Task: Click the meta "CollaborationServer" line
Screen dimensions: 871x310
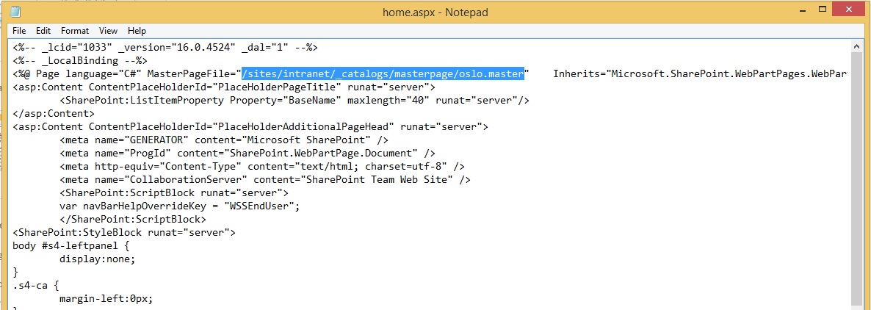Action: [265, 180]
